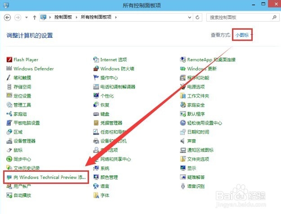This screenshot has height=214, width=281.
Task: Open the 电源选项 link
Action: (196, 87)
